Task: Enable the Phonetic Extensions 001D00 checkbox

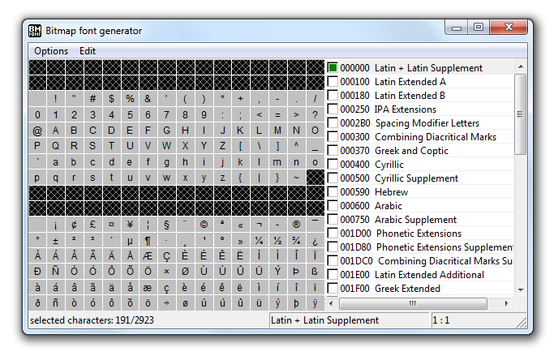Action: point(333,234)
